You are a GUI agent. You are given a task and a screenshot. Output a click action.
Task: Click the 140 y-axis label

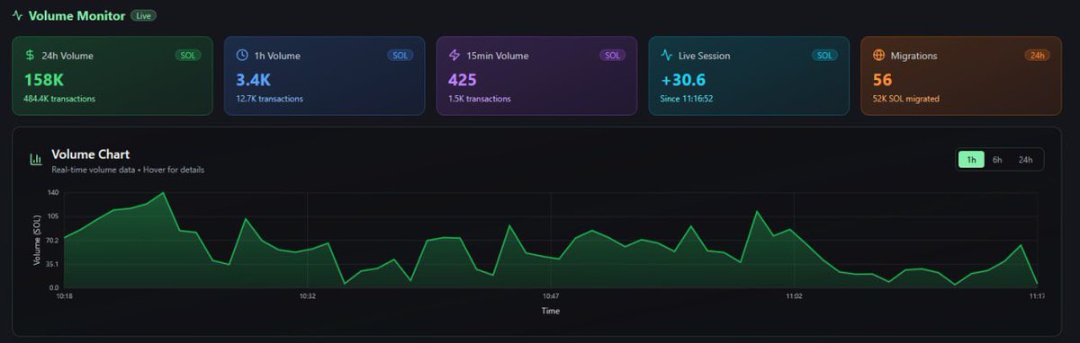tap(53, 193)
